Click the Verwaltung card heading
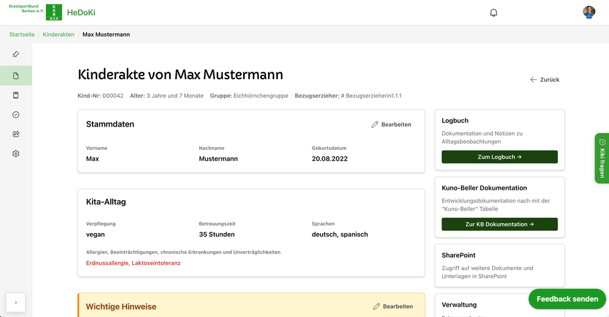The image size is (609, 317). tap(459, 305)
